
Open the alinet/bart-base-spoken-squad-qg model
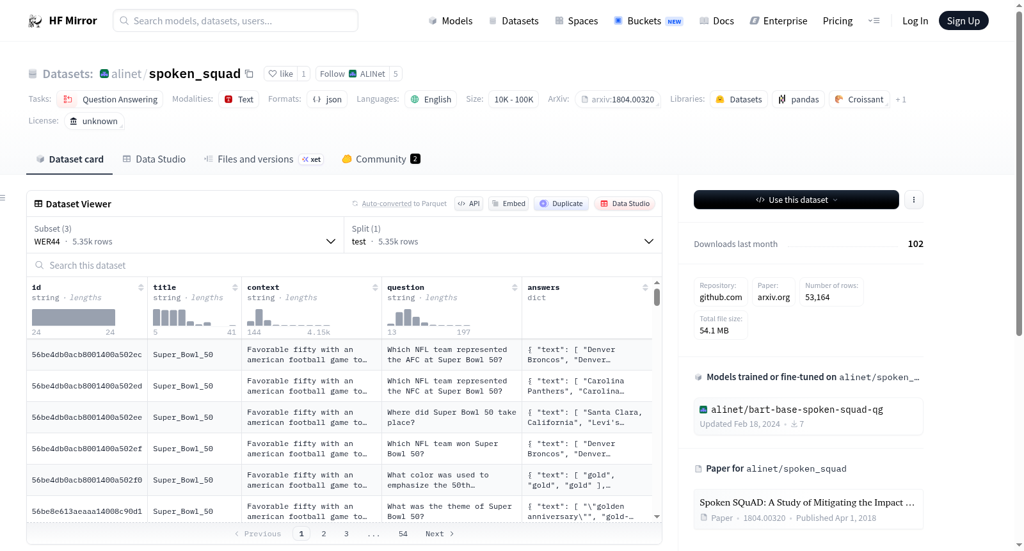(x=808, y=417)
